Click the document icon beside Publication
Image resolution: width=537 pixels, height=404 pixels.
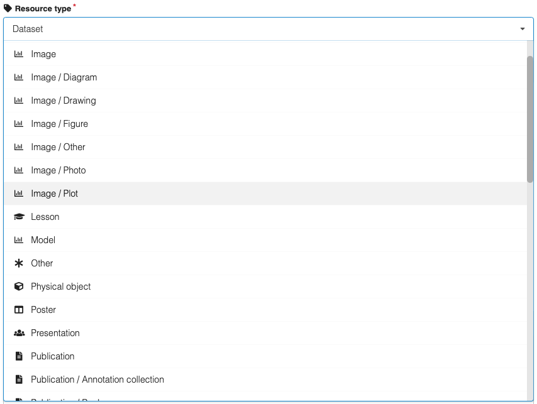(18, 356)
